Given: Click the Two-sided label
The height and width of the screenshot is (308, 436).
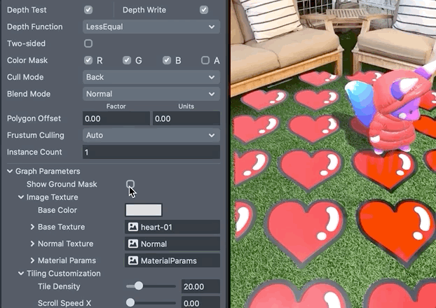Looking at the screenshot, I should (26, 43).
